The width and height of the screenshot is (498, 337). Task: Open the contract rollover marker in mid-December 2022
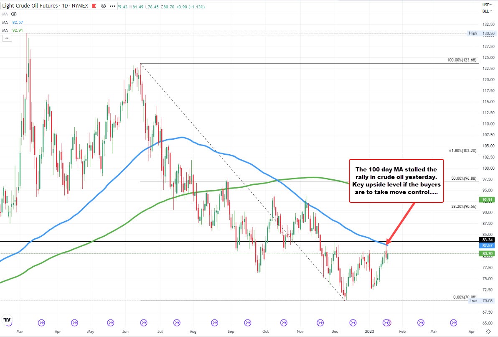(x=353, y=323)
